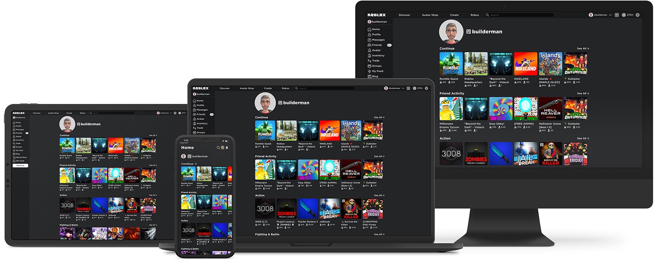Open Gift Cards in tablet sidebar
The image size is (654, 260).
(x=20, y=161)
